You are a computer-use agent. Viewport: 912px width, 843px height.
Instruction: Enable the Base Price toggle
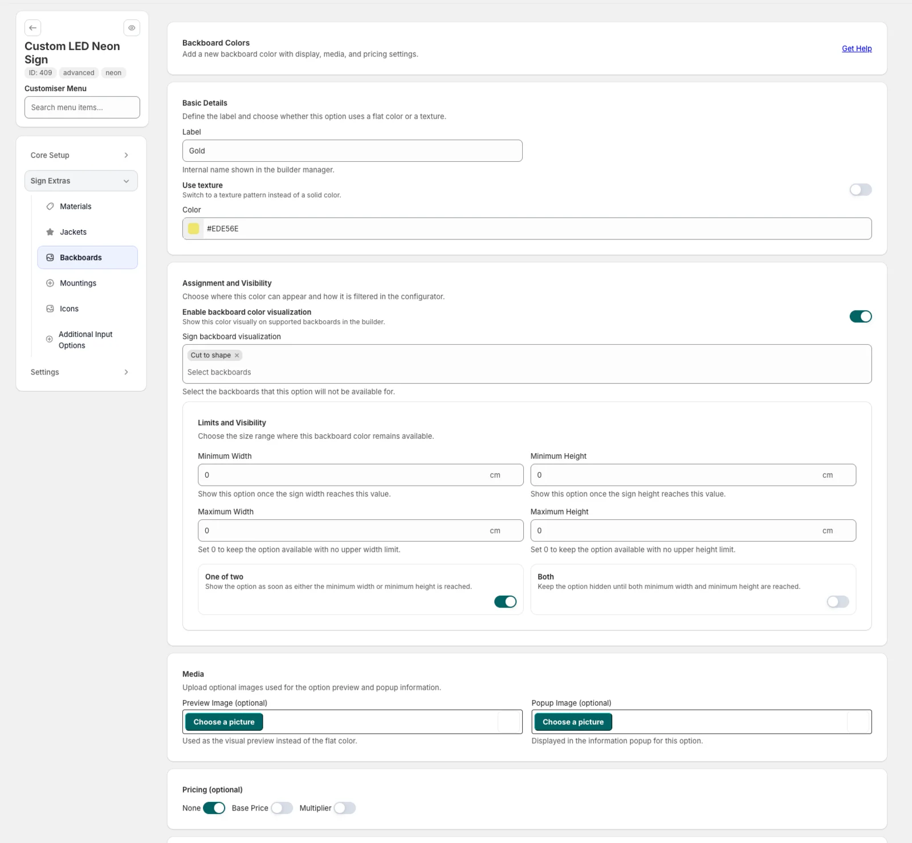coord(282,808)
